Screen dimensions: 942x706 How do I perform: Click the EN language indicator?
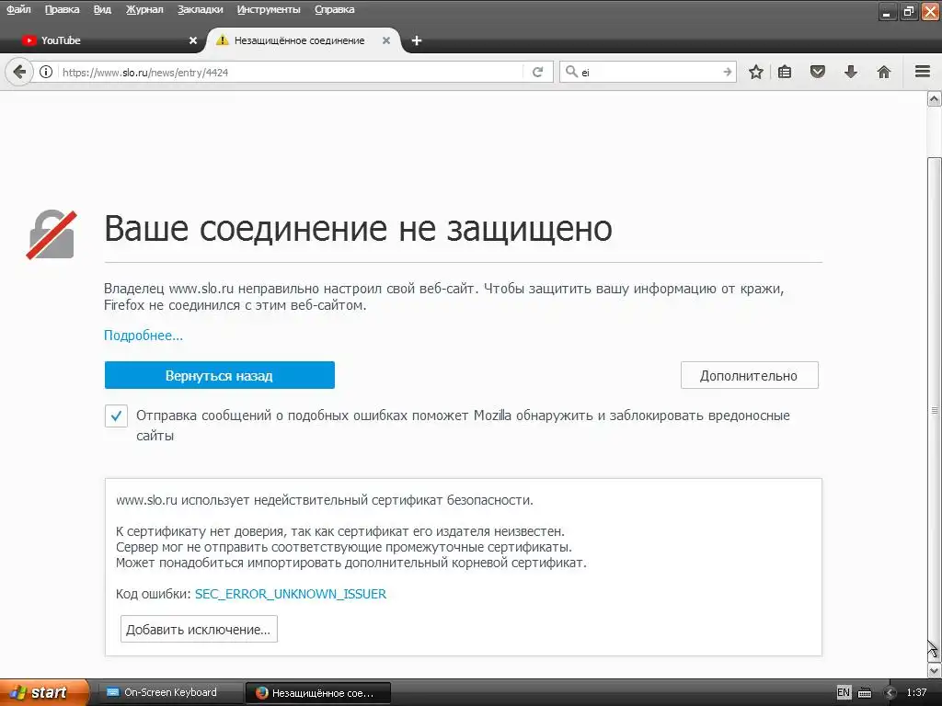(844, 692)
